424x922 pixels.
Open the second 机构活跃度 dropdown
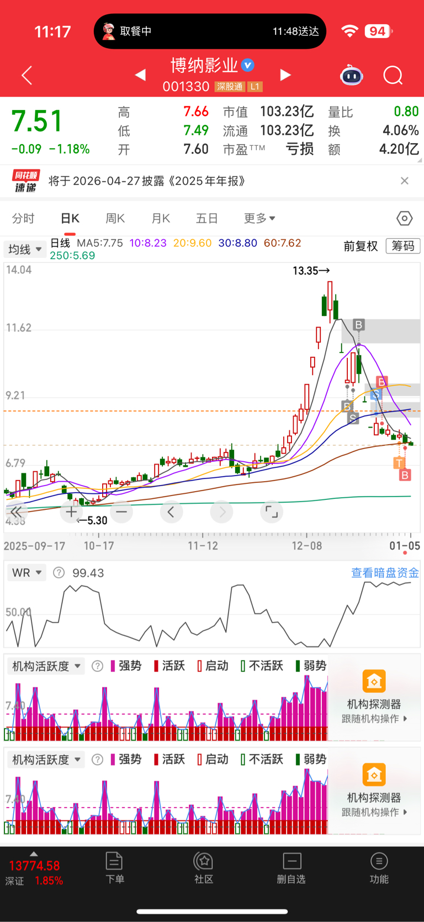click(x=46, y=760)
